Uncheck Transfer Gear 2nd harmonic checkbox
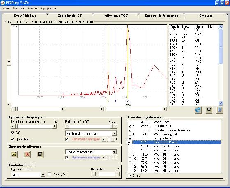230x188 pixels. point(130,130)
